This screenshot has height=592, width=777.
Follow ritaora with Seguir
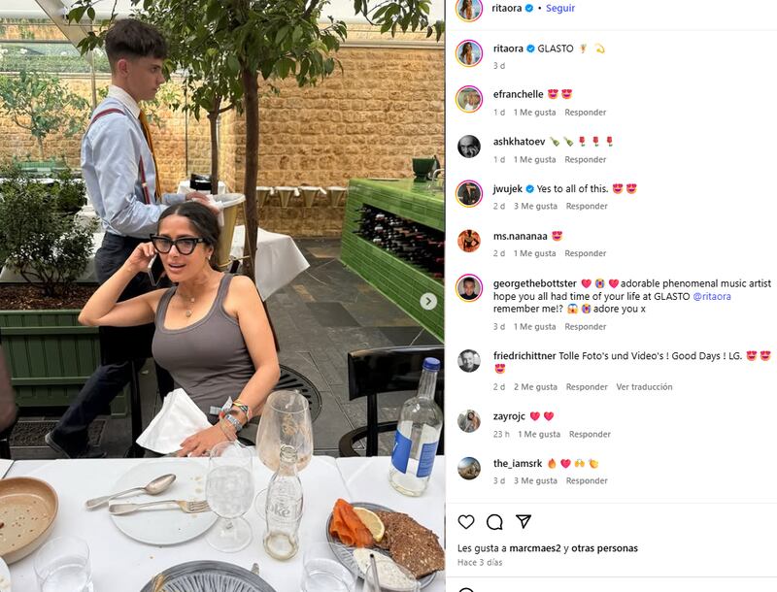coord(560,8)
